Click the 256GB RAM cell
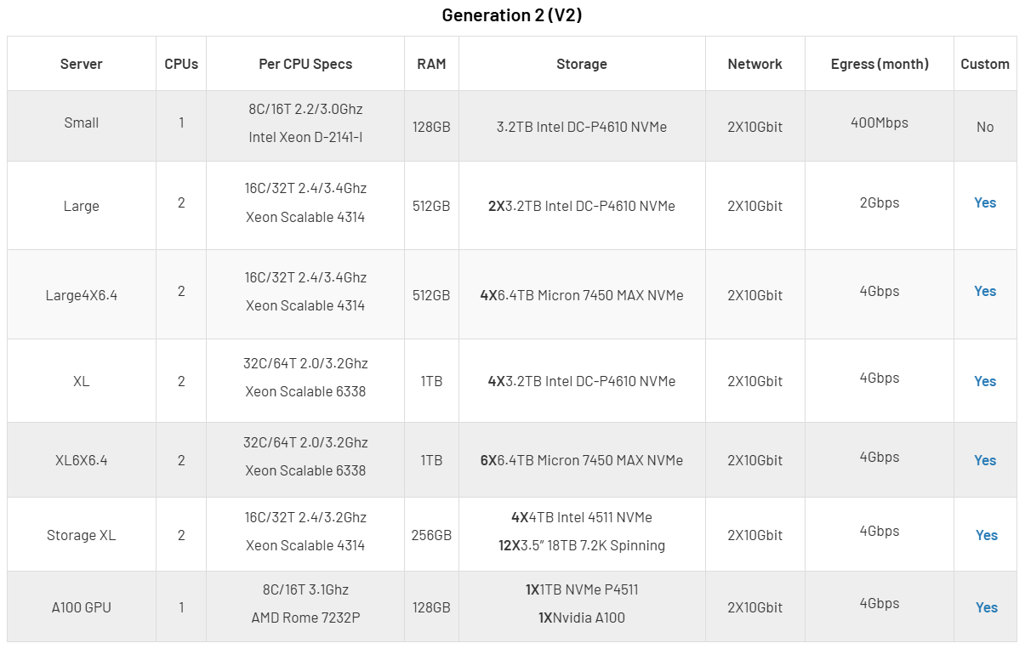1025x649 pixels. [431, 535]
